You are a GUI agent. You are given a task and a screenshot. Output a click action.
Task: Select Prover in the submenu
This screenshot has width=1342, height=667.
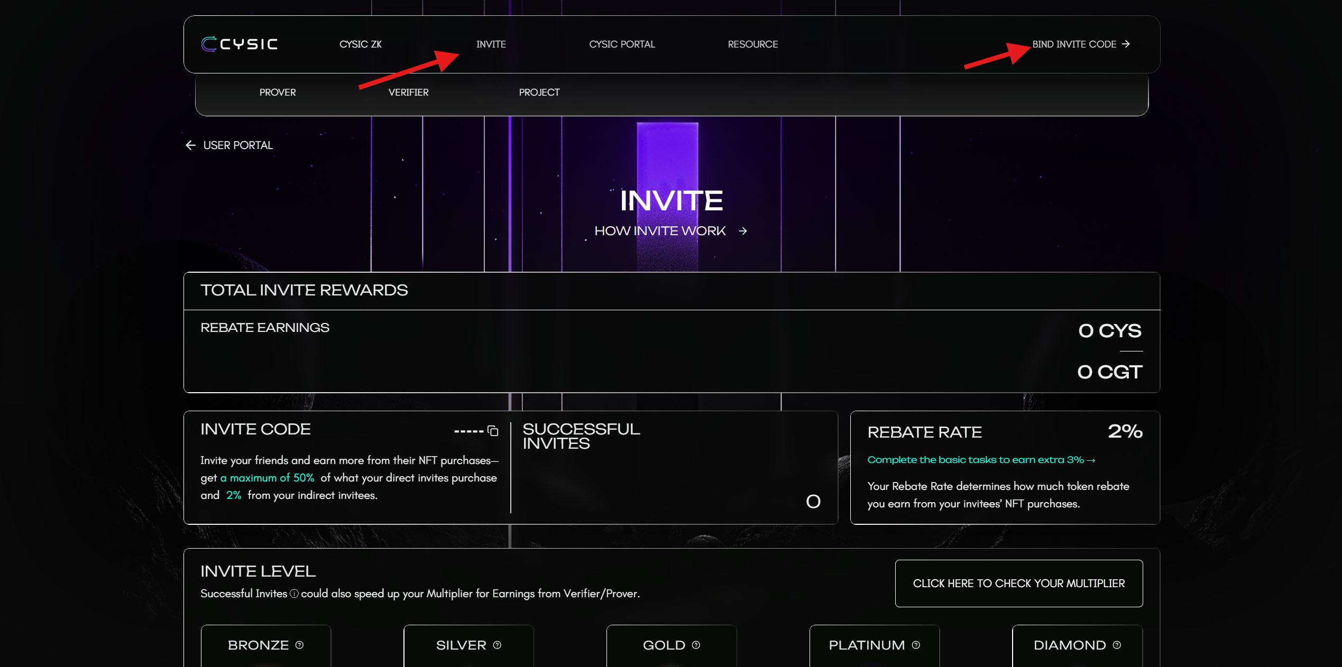278,92
